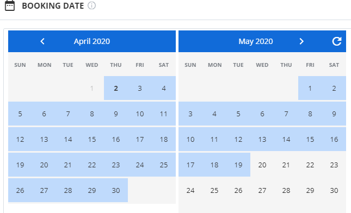Viewport: 351px width, 213px height.
Task: Pick May 20 in the May calendar
Action: [x=262, y=165]
